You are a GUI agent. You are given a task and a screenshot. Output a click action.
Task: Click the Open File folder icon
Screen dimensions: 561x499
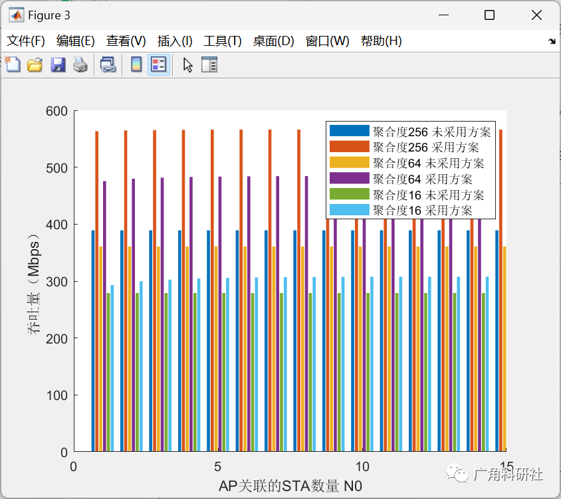tap(35, 65)
